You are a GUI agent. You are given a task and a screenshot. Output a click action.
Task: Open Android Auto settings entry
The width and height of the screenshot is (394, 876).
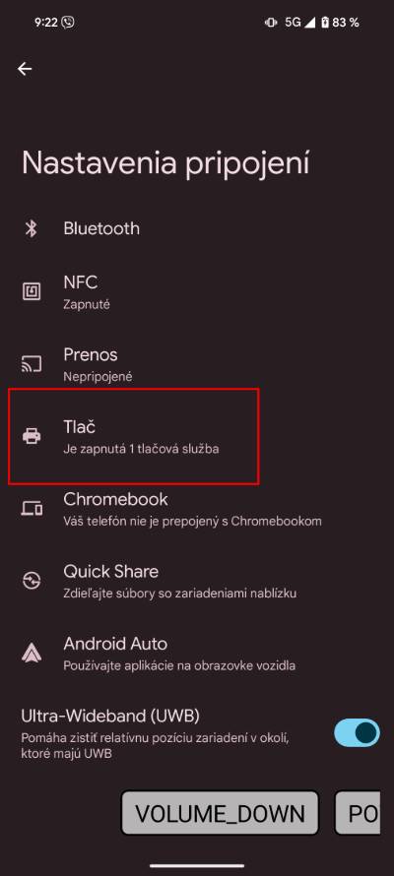[197, 653]
